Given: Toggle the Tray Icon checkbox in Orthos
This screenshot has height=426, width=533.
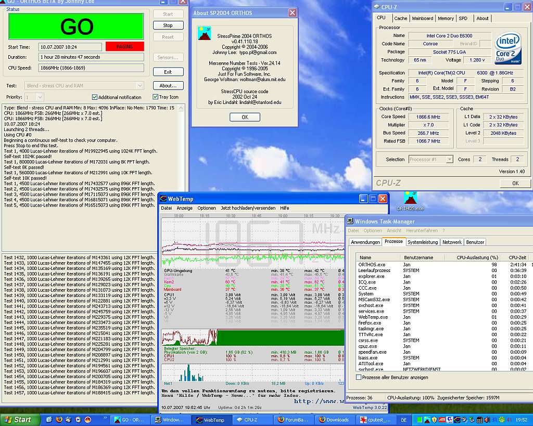Looking at the screenshot, I should coord(155,97).
